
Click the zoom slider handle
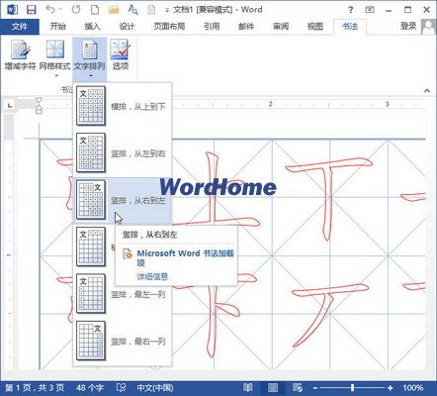352,388
